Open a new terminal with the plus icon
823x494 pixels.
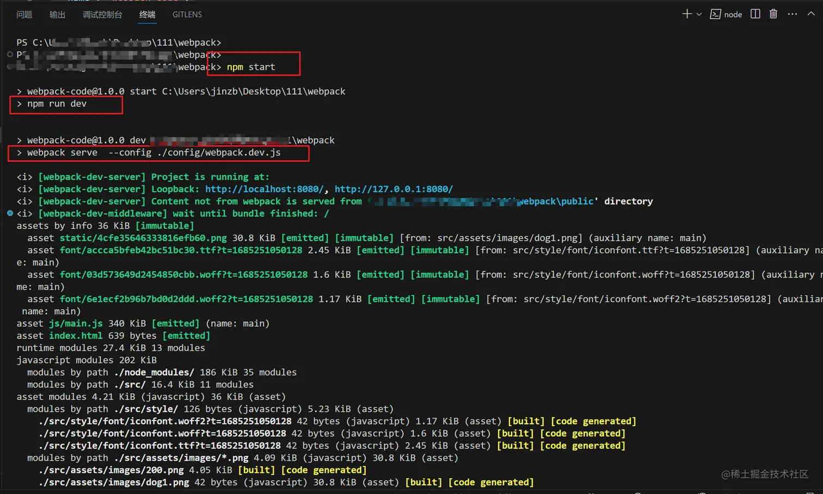coord(686,14)
